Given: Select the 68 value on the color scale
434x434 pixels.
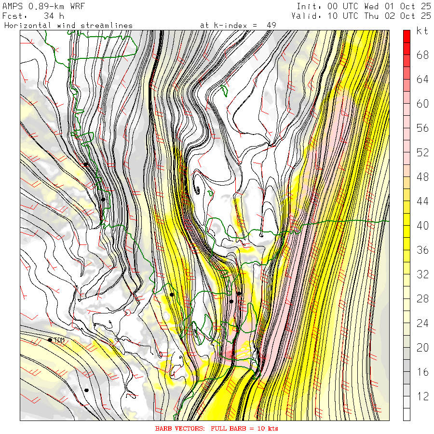Looking at the screenshot, I should click(422, 55).
